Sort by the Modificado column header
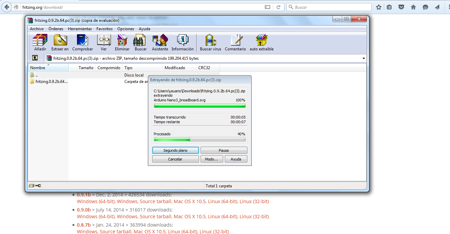Screen dimensions: 450x234 click(x=179, y=67)
